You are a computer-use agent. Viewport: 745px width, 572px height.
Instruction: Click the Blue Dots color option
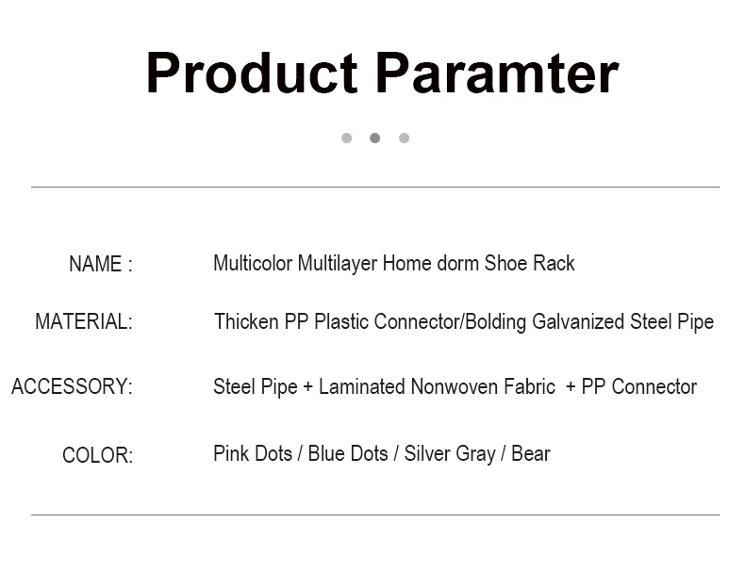pyautogui.click(x=348, y=453)
